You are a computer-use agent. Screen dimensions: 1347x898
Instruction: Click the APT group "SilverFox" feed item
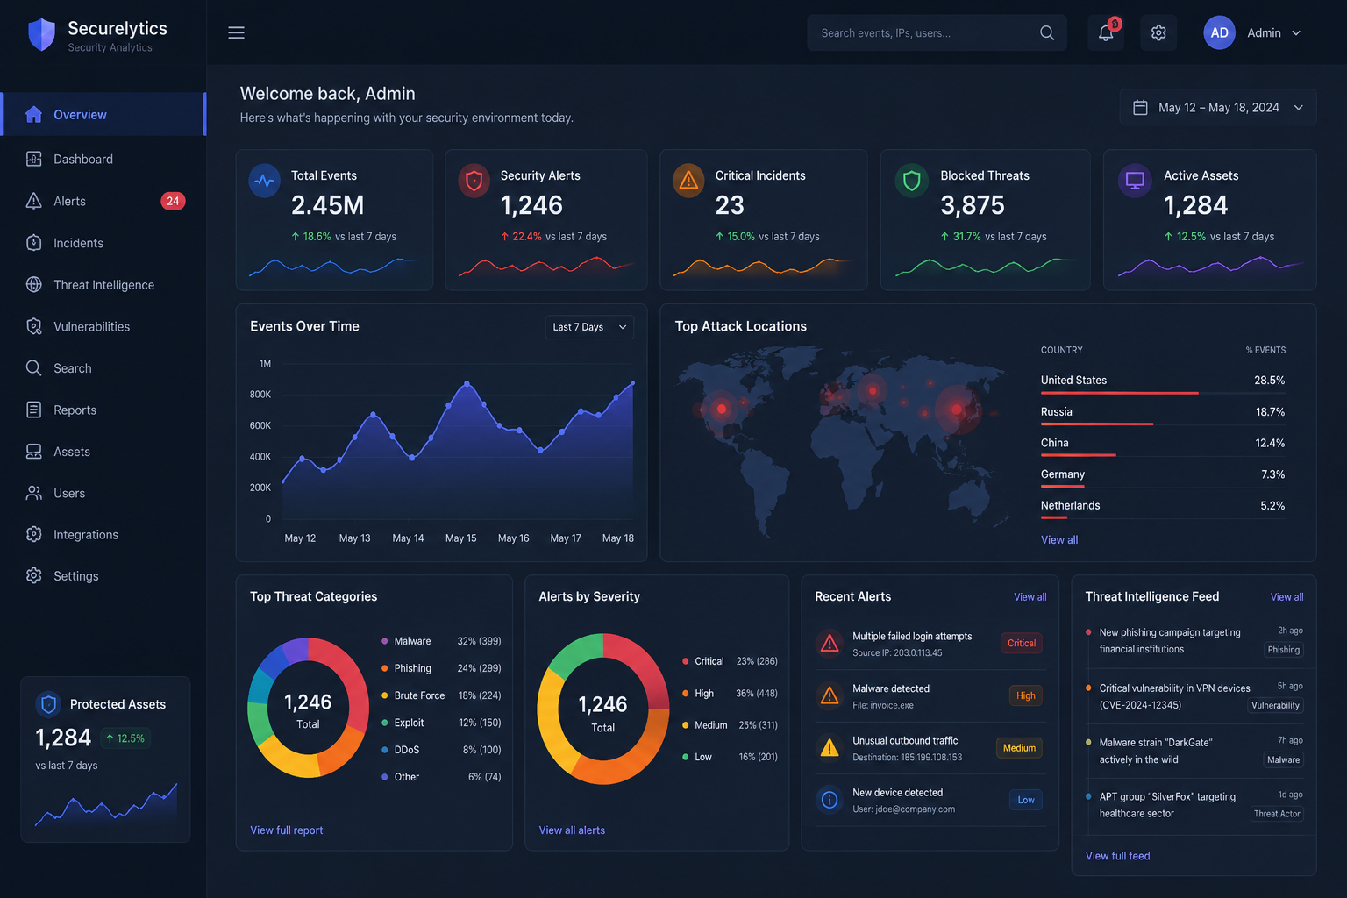click(x=1194, y=805)
